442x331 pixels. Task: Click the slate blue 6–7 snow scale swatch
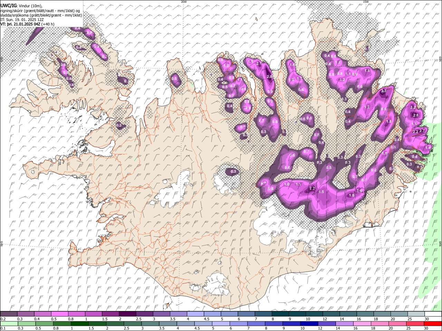pyautogui.click(x=246, y=314)
